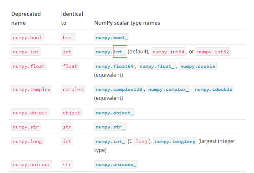Click the numpy.float64 link
The height and width of the screenshot is (173, 254).
(115, 66)
